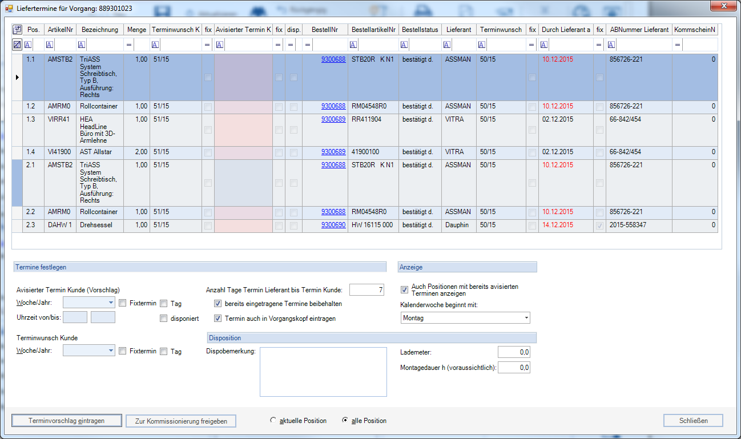741x439 pixels.
Task: Click the filter operator icon for Terminwunsch K column
Action: click(x=156, y=45)
